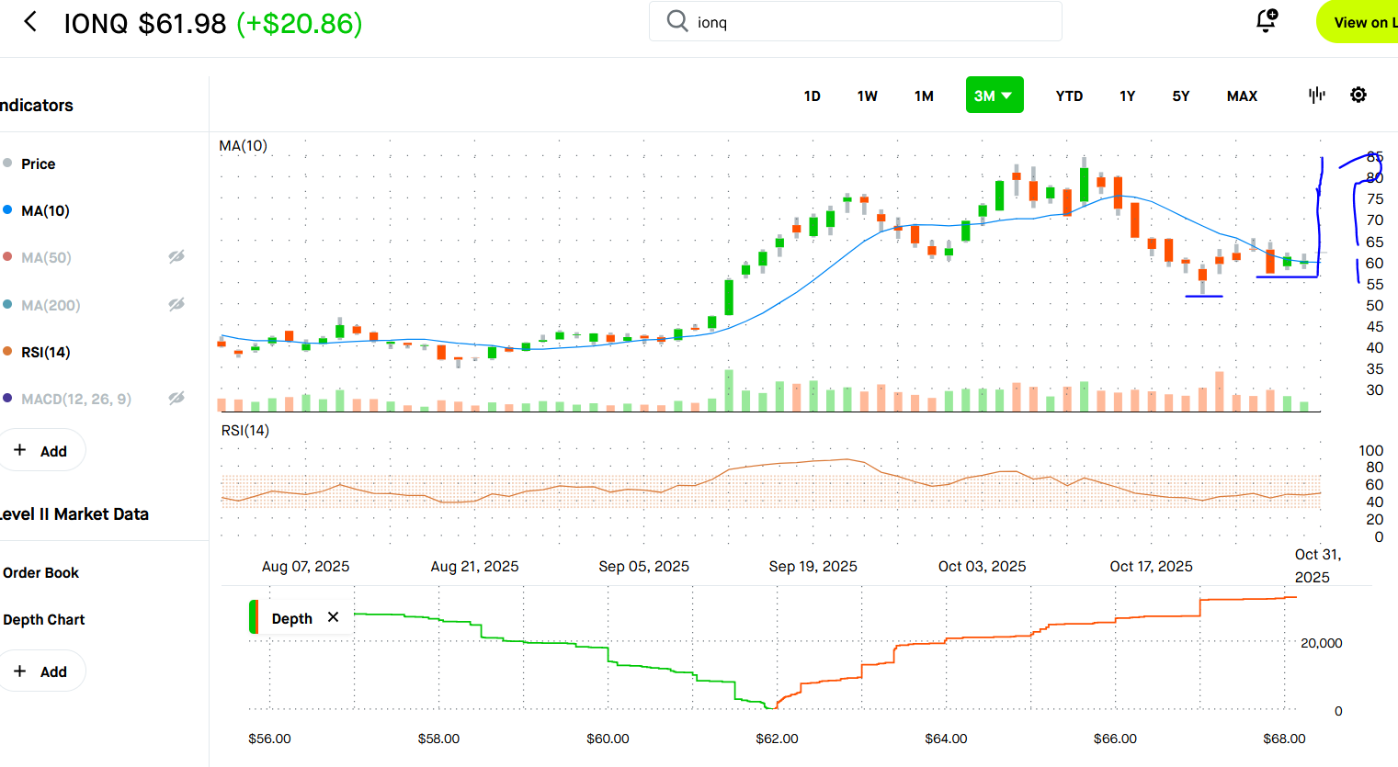Click the 20,000 depth axis value
The image size is (1398, 767).
click(x=1321, y=643)
